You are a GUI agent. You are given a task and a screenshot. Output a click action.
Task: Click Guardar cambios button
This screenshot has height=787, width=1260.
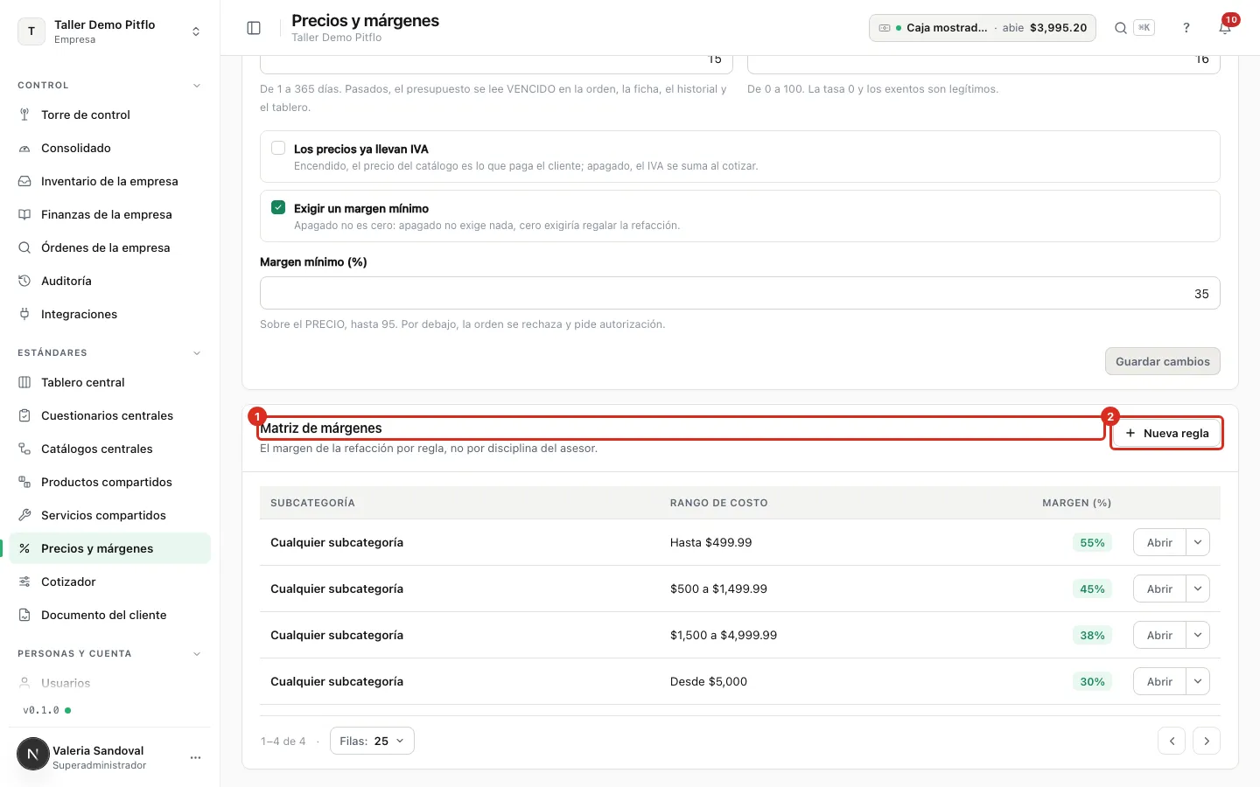[x=1163, y=361]
